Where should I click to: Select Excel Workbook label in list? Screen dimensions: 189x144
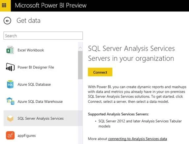pyautogui.click(x=31, y=50)
